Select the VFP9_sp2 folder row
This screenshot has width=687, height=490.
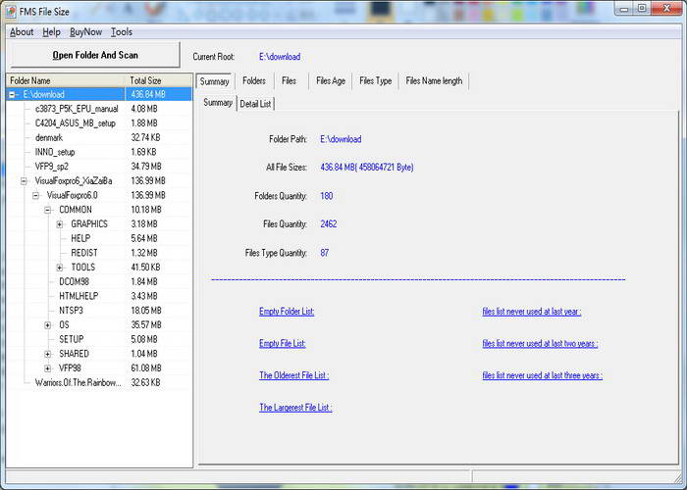coord(99,167)
